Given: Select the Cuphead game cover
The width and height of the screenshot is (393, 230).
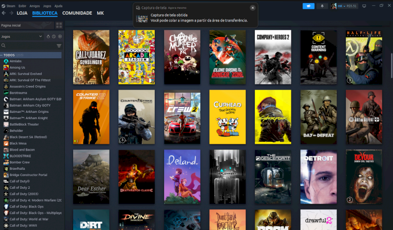Looking at the screenshot, I should (x=227, y=117).
